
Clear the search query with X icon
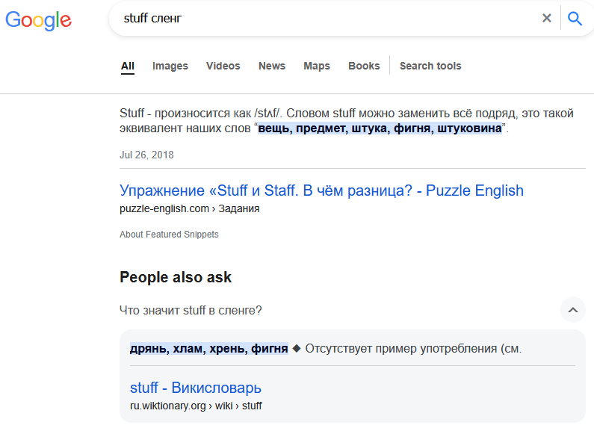546,19
